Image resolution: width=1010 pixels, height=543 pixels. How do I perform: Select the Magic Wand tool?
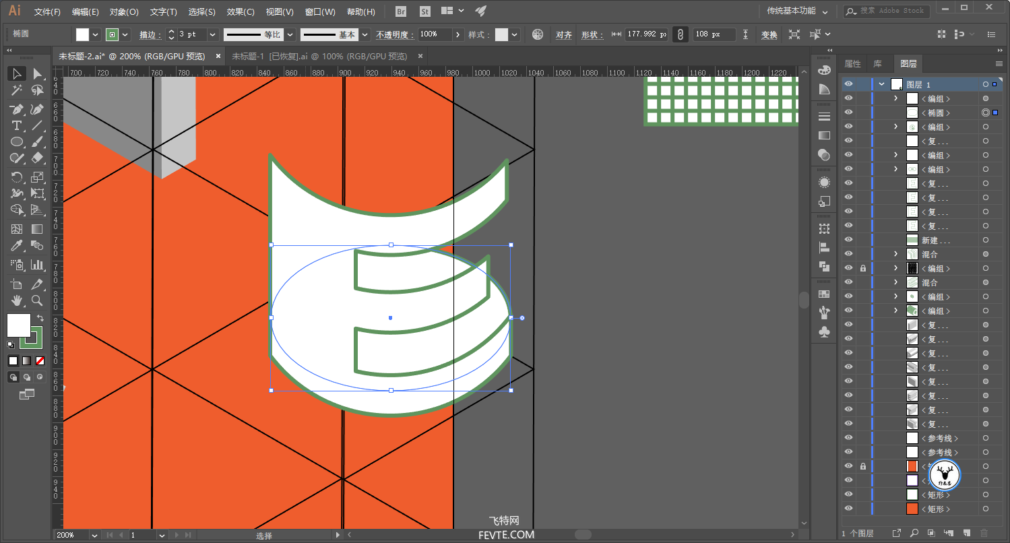[17, 90]
